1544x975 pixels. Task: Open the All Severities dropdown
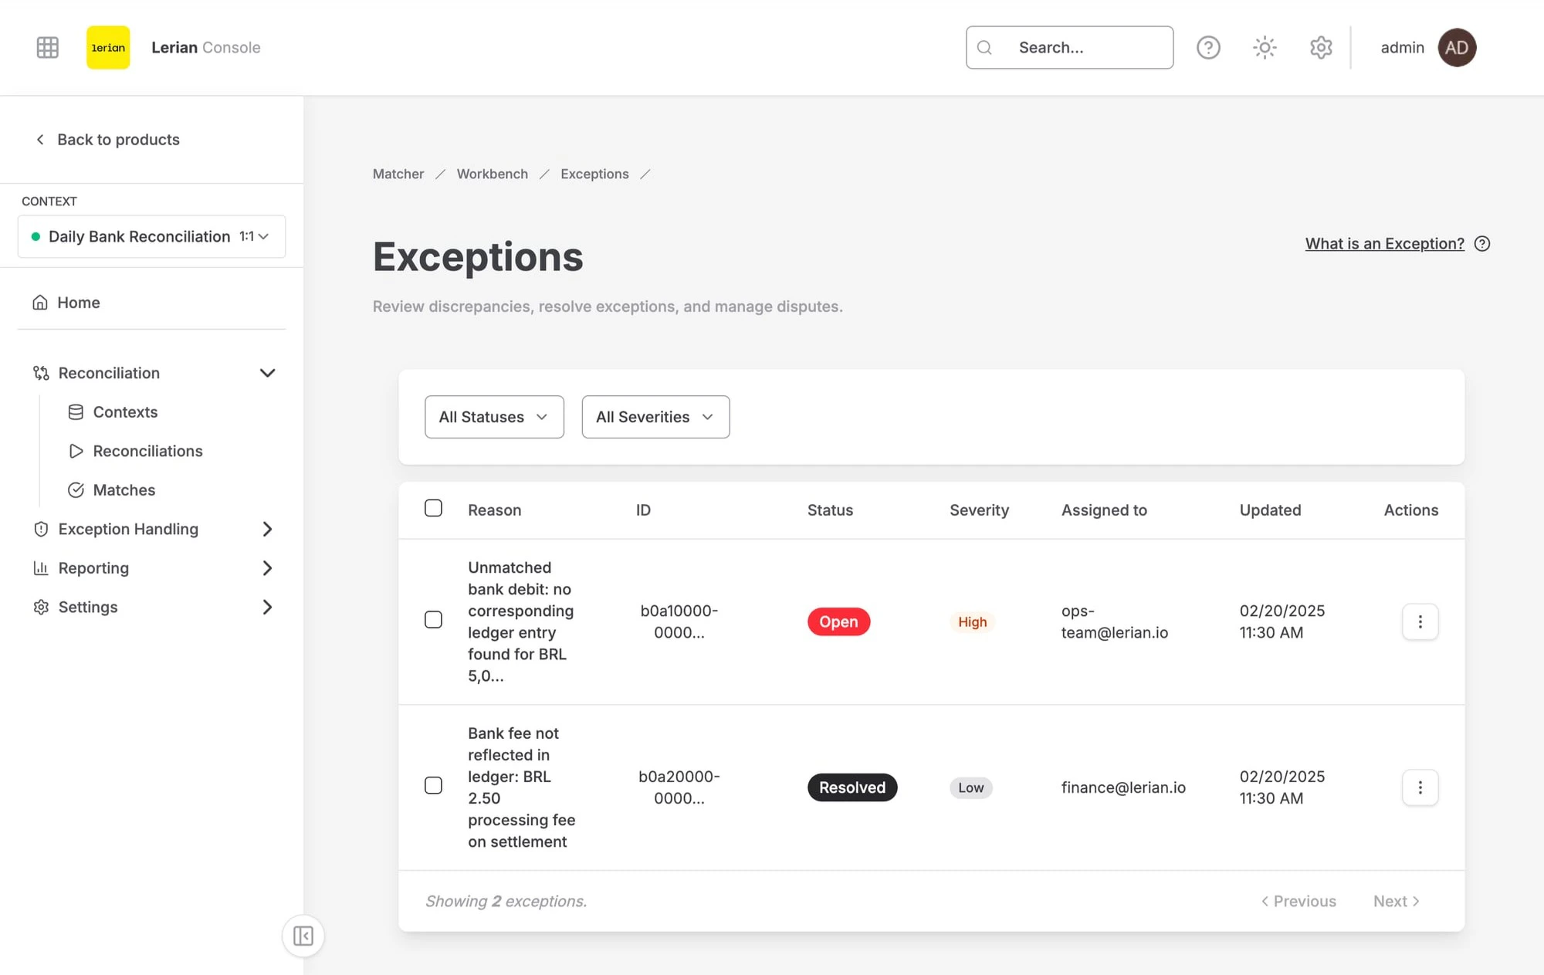pyautogui.click(x=655, y=417)
